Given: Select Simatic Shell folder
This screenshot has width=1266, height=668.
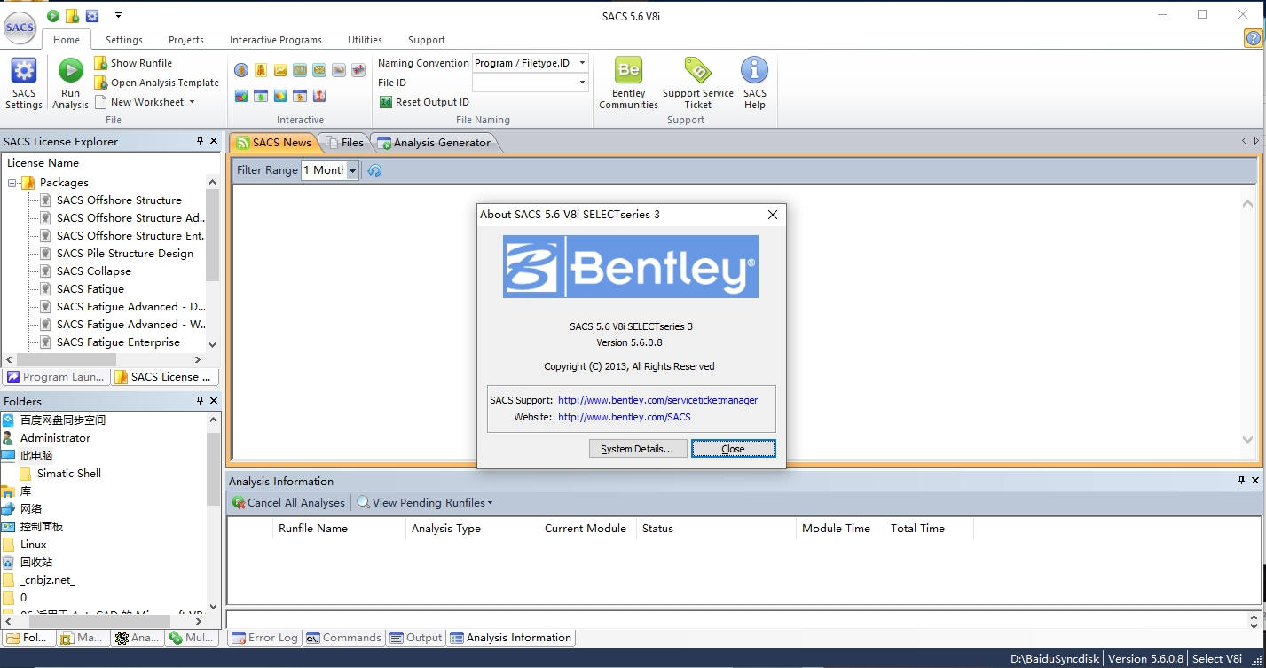Looking at the screenshot, I should point(69,474).
